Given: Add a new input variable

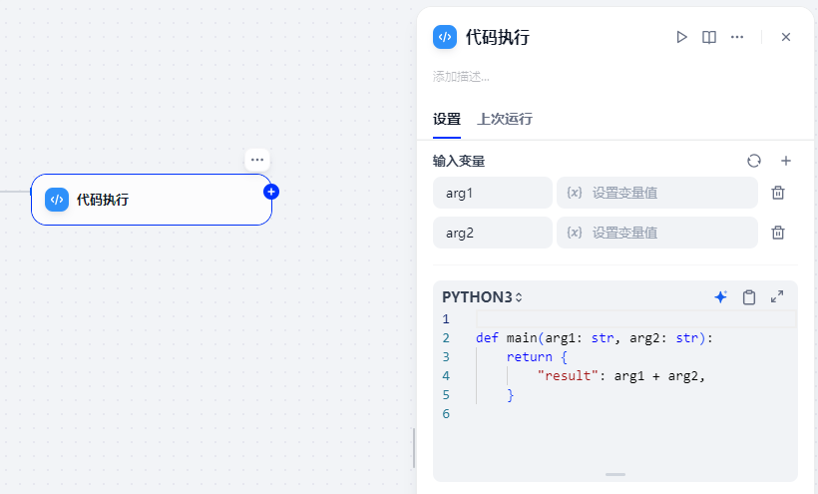Looking at the screenshot, I should click(x=786, y=161).
